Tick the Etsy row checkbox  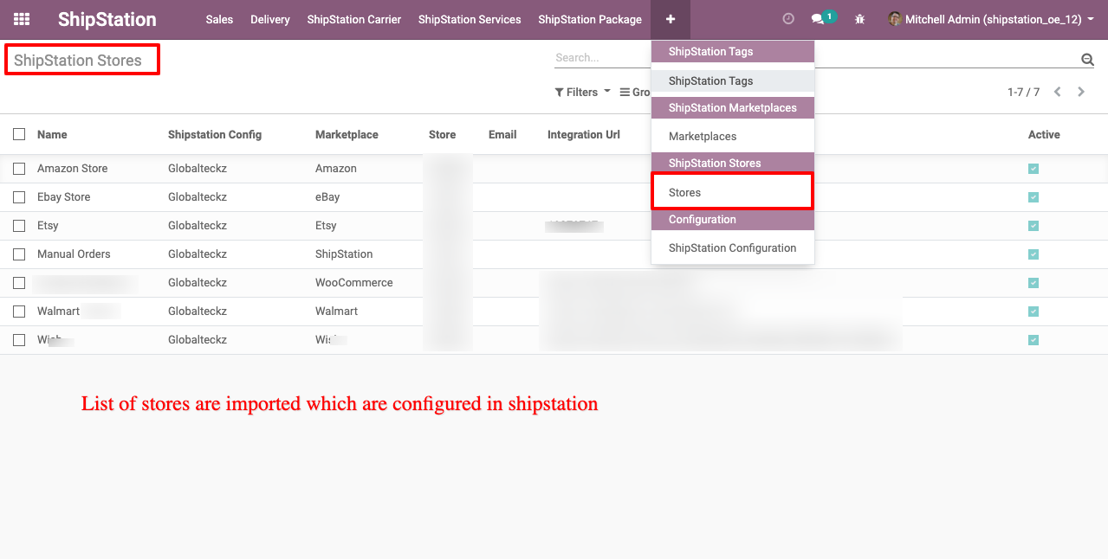19,226
